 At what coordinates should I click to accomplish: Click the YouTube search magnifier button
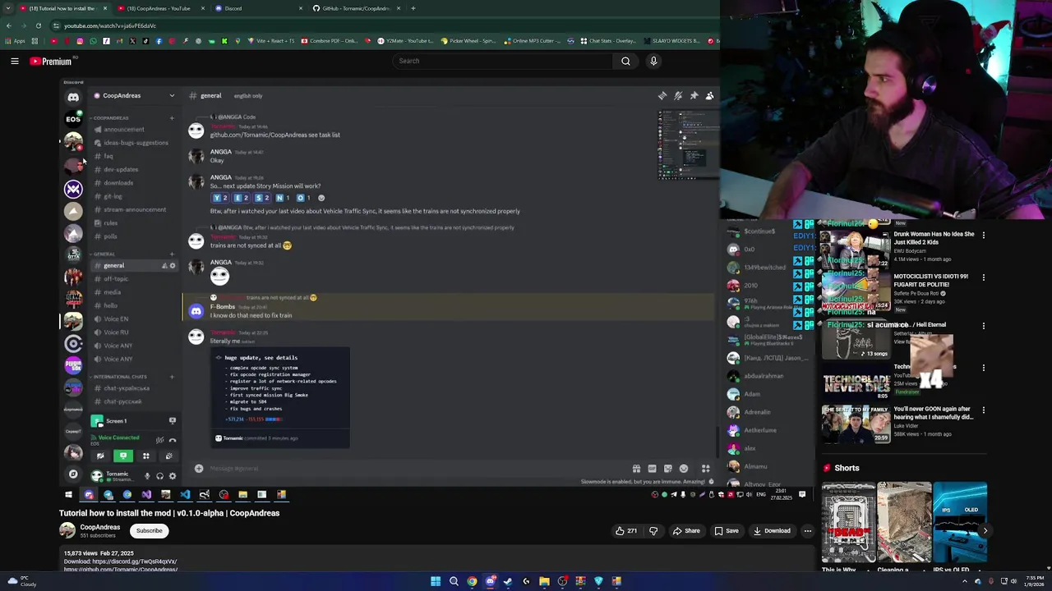(x=625, y=61)
